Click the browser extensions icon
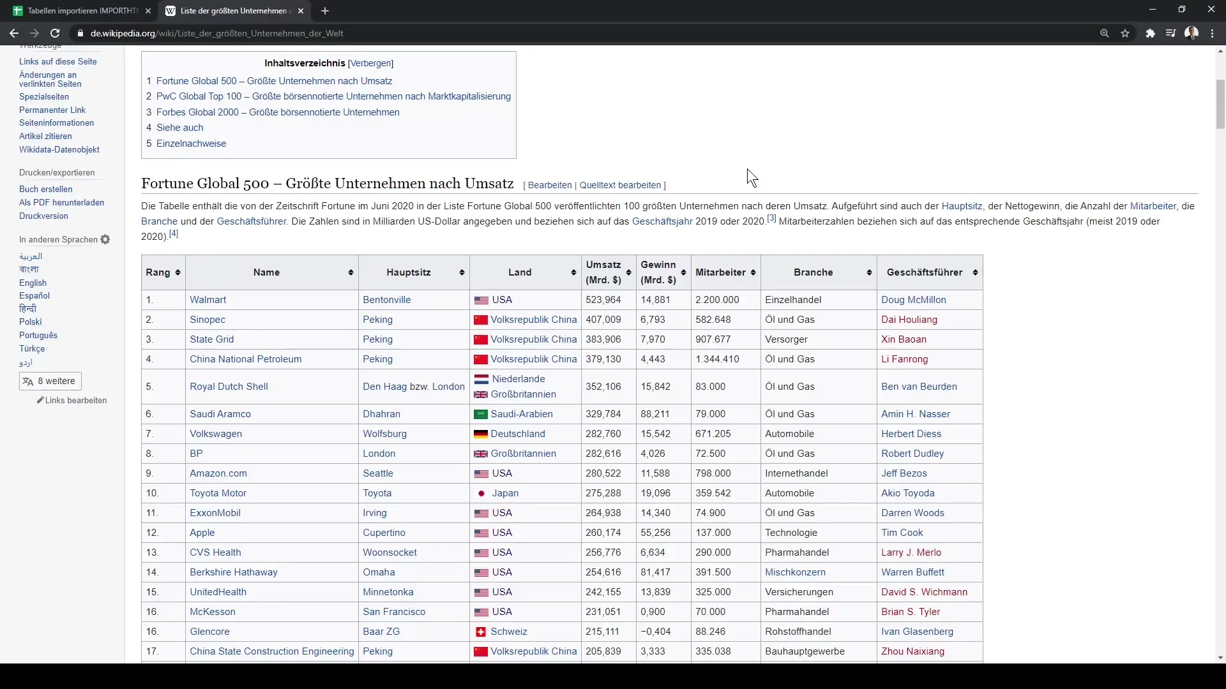1226x689 pixels. click(1152, 34)
